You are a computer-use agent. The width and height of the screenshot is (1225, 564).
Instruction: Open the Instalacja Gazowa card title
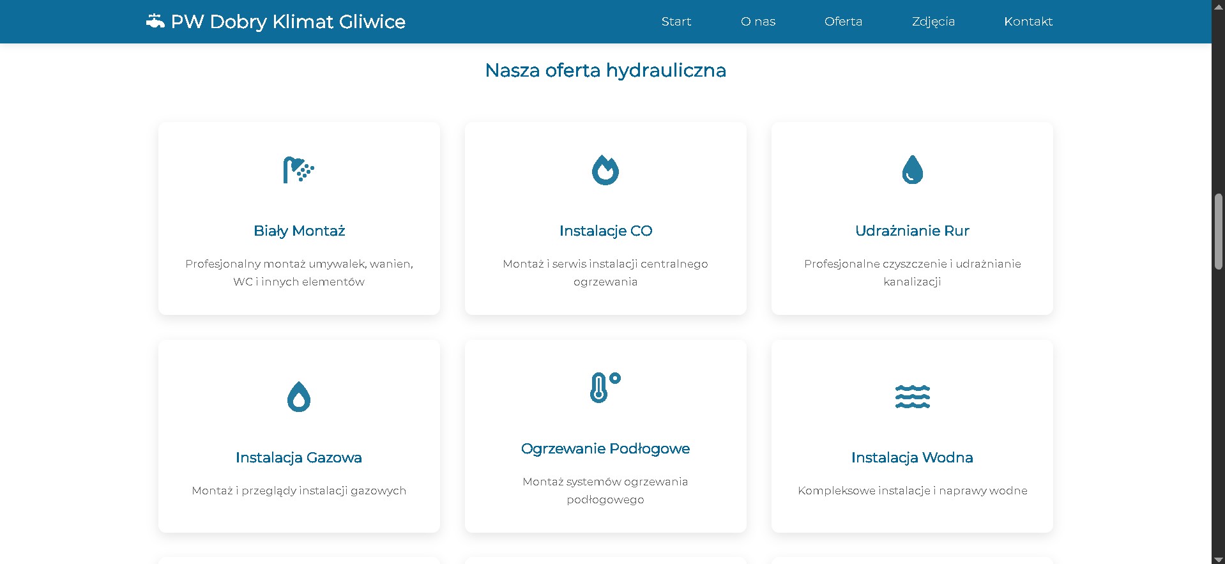(x=299, y=457)
